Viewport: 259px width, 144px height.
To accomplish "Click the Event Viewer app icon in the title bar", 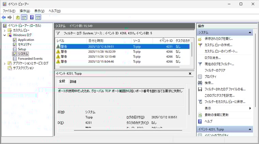I will click(x=5, y=4).
